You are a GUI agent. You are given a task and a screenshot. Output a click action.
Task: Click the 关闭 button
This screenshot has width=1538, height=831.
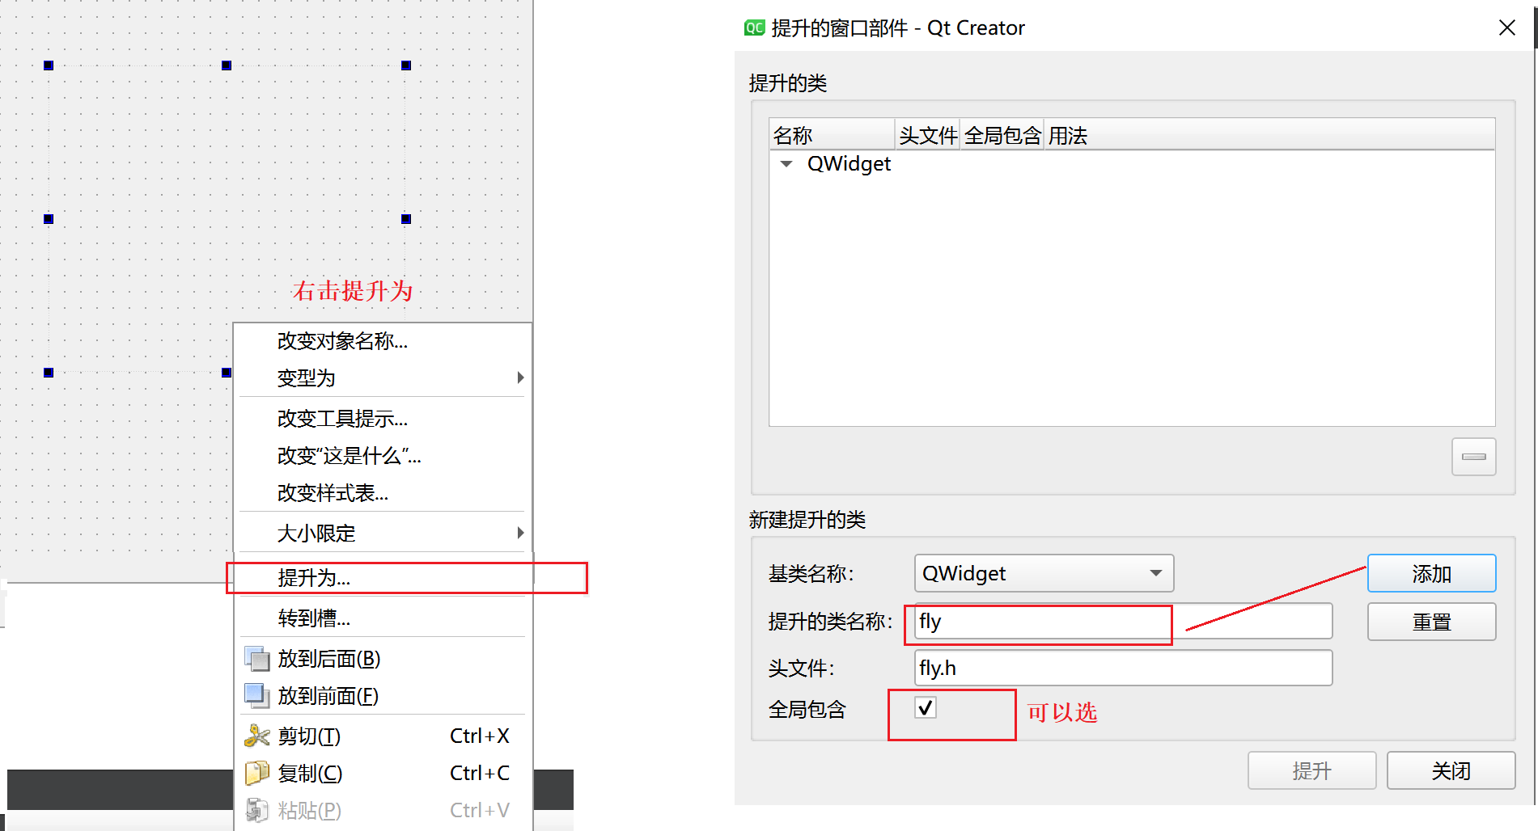coord(1451,770)
